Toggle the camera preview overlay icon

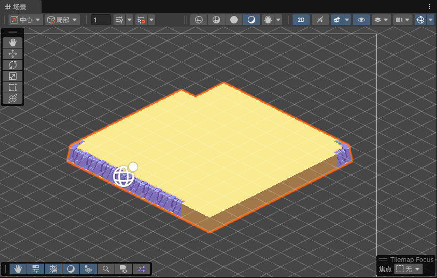[x=124, y=269]
